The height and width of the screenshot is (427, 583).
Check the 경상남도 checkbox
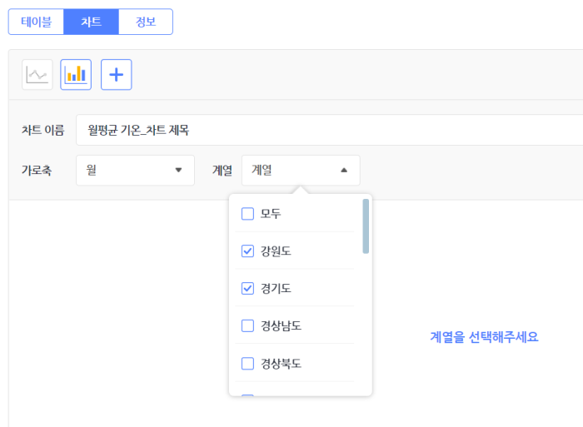click(x=247, y=326)
